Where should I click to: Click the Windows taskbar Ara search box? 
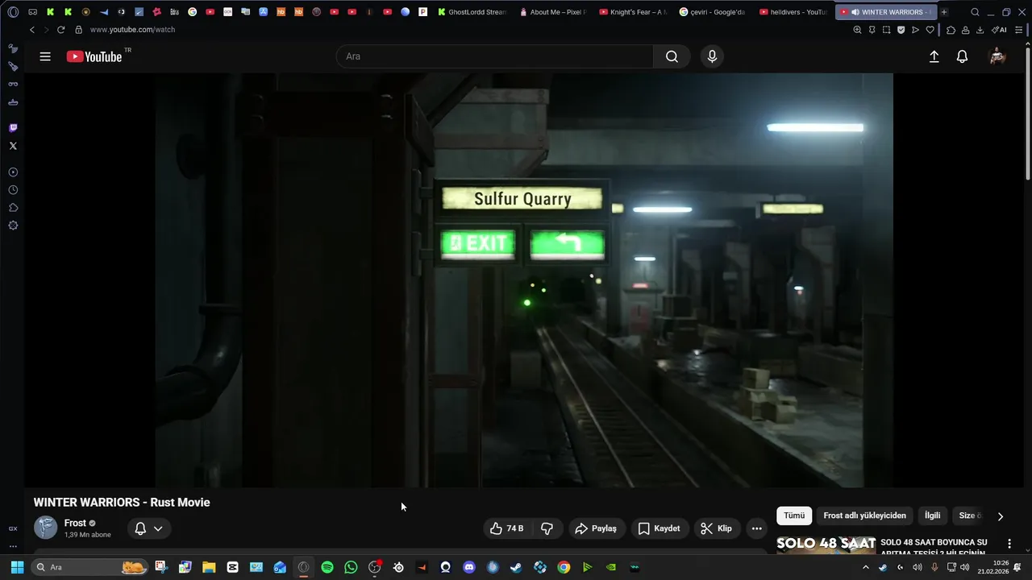pos(89,567)
